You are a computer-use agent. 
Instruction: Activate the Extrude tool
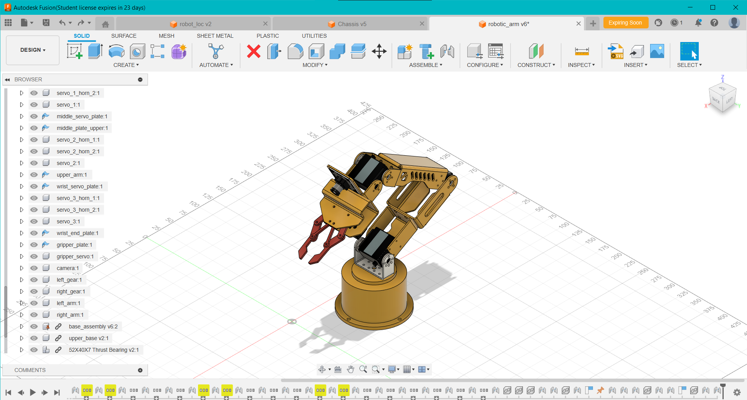click(x=95, y=51)
